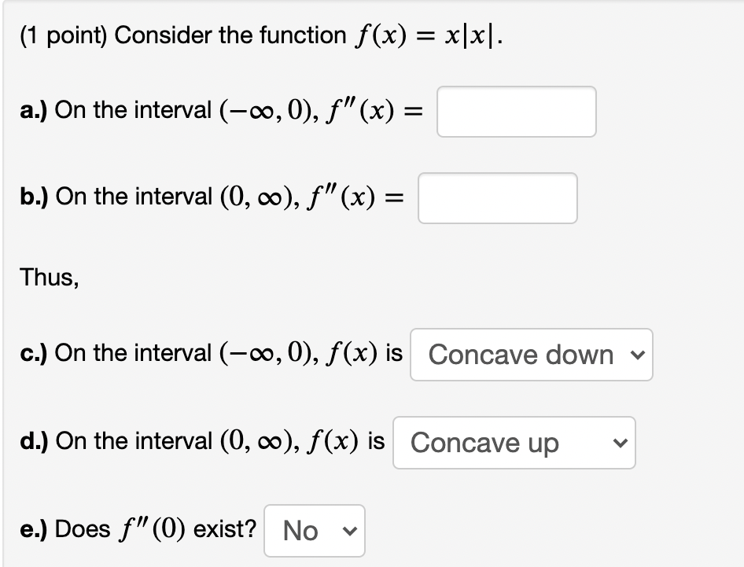Click the answer field for part b
This screenshot has height=567, width=744.
tap(497, 197)
